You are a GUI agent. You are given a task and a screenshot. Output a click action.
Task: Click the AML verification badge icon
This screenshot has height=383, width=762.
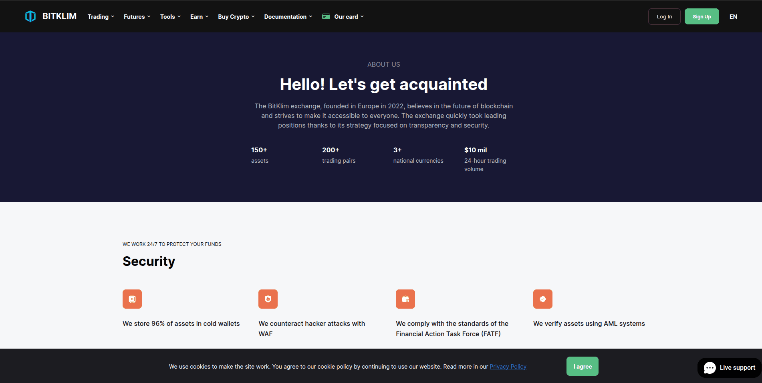pos(543,299)
